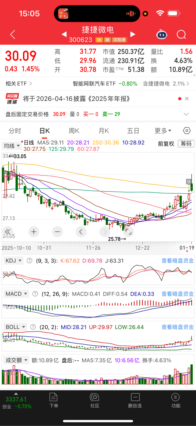Tap the 融 margin trading badge
The image size is (196, 426).
[107, 40]
